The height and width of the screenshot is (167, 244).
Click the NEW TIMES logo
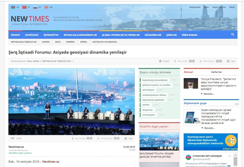(x=30, y=20)
